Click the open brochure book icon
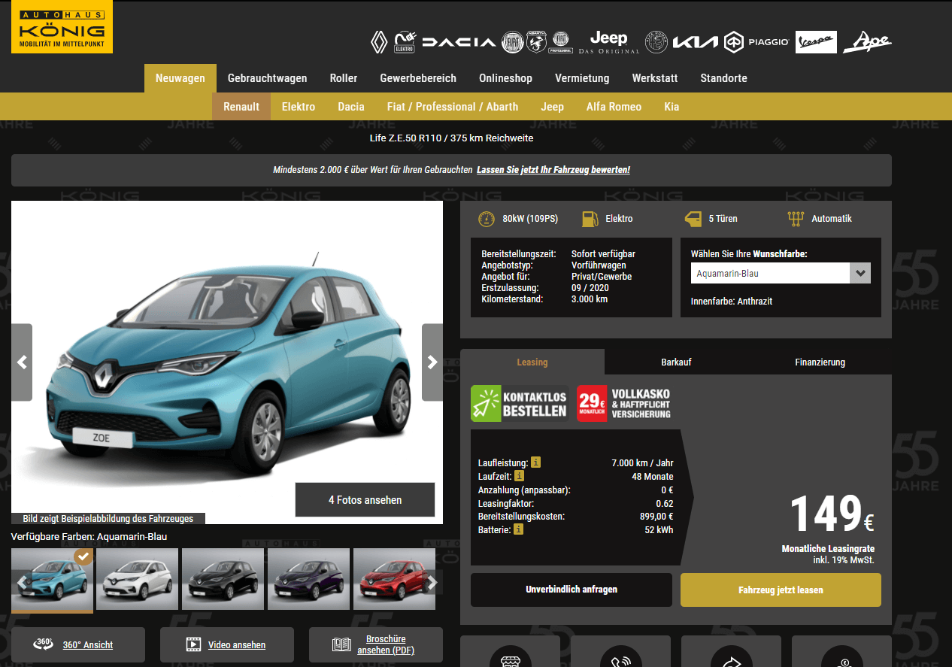The height and width of the screenshot is (667, 952). click(342, 644)
